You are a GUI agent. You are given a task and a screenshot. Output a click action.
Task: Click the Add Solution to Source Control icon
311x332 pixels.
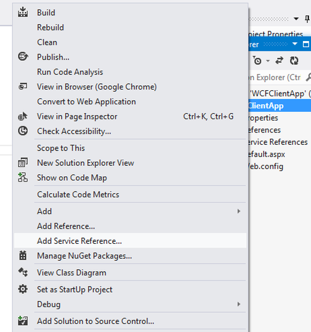click(22, 321)
